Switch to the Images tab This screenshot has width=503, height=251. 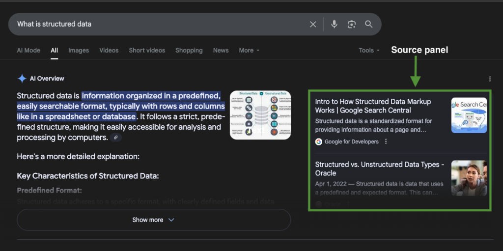[79, 50]
